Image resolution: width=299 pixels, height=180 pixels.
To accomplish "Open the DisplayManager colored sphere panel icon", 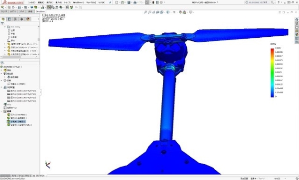I will pyautogui.click(x=28, y=19).
